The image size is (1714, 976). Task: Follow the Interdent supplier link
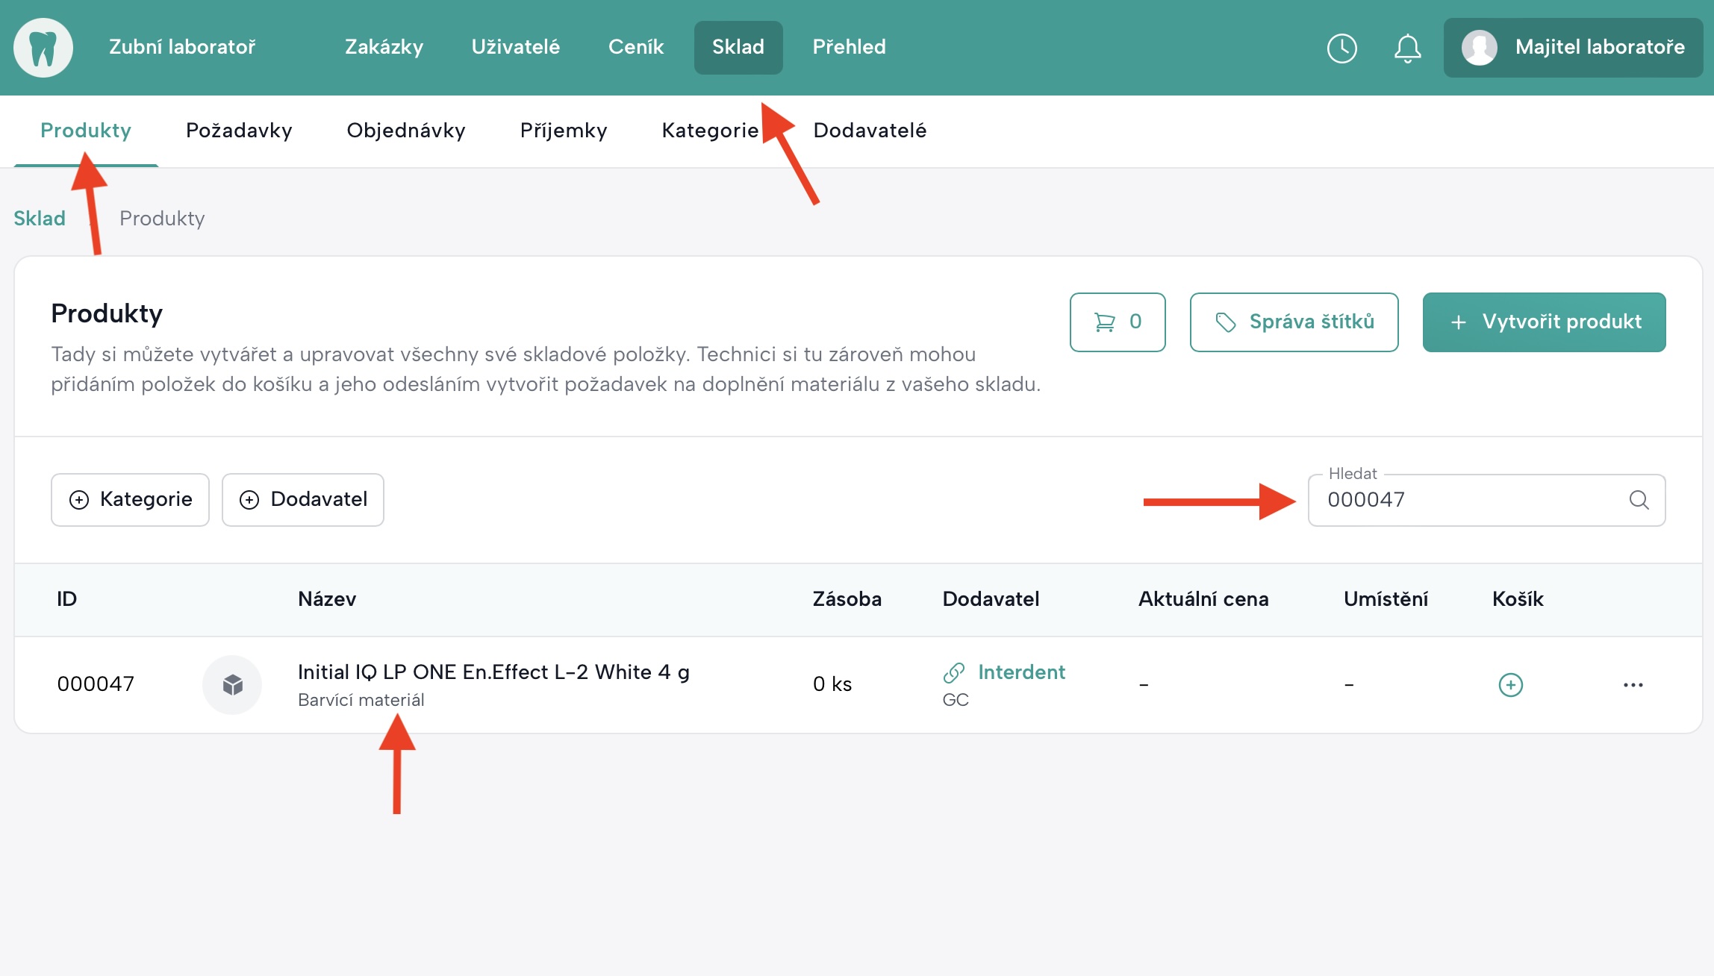pos(1020,672)
